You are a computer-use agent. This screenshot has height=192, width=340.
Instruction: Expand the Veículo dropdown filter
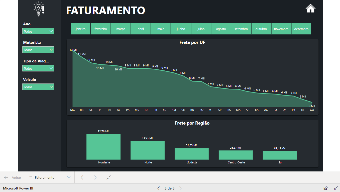[38, 87]
